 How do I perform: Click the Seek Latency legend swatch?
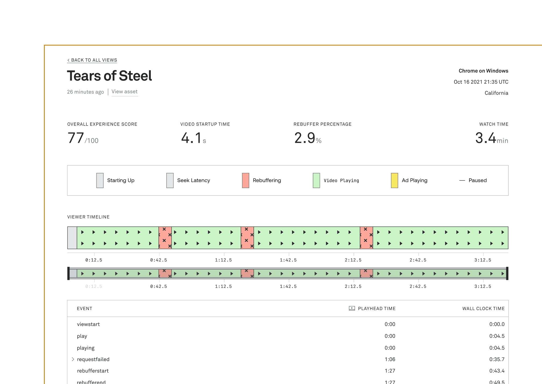click(x=170, y=180)
